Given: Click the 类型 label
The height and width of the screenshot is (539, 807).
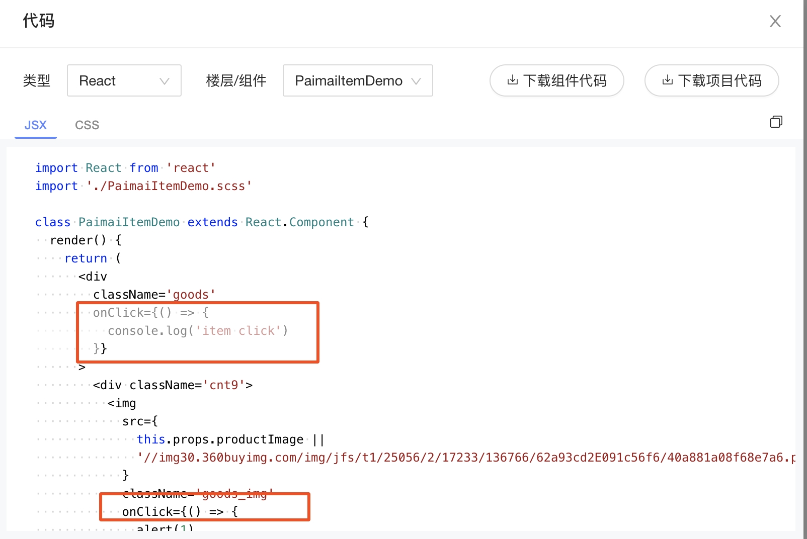Looking at the screenshot, I should click(x=37, y=80).
